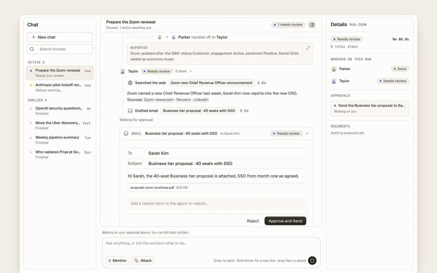Open the Send the Business tier proposal approval

click(x=370, y=108)
